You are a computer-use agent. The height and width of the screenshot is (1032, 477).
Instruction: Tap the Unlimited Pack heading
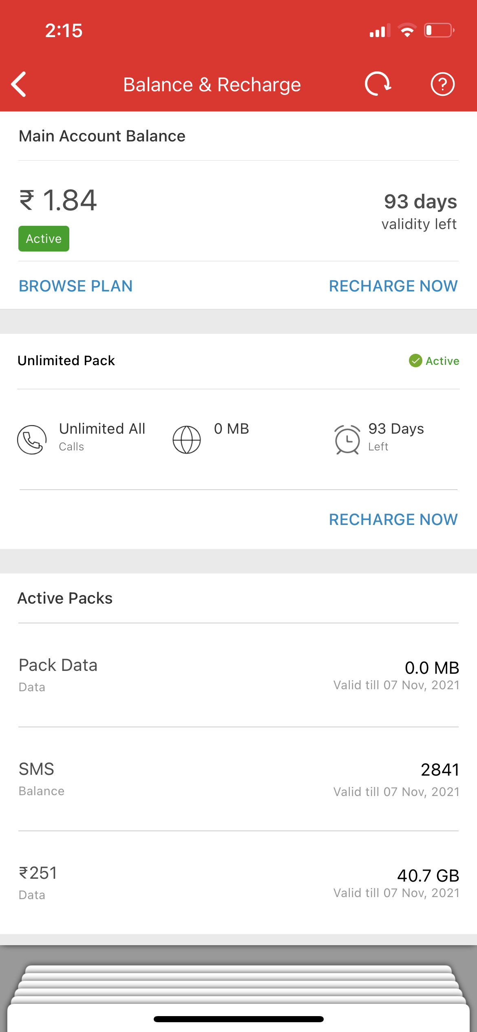tap(66, 361)
